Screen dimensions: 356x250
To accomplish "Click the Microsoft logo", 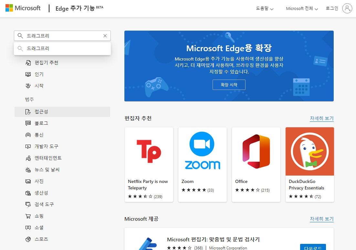I will tap(23, 8).
